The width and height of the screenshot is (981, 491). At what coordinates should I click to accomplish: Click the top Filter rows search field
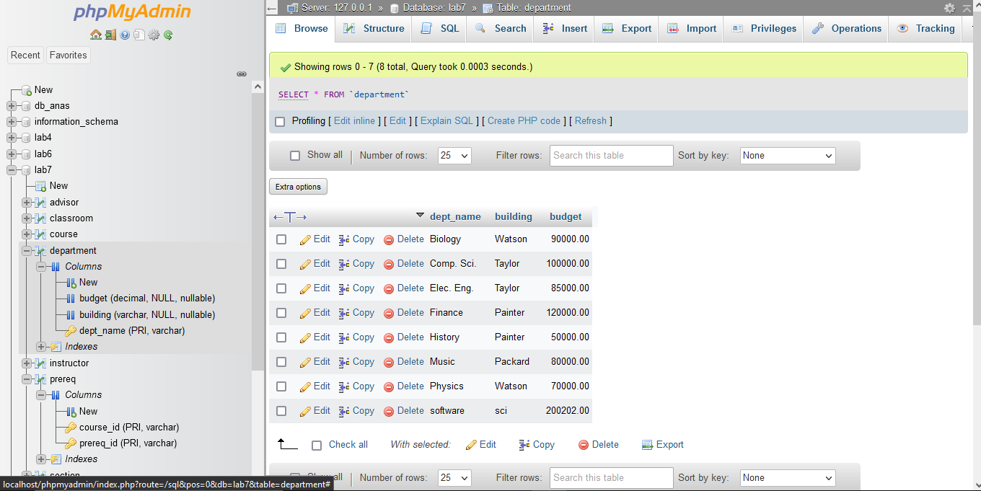pyautogui.click(x=611, y=156)
